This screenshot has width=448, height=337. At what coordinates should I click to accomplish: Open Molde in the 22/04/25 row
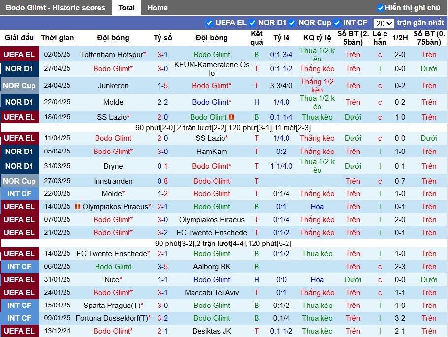113,102
